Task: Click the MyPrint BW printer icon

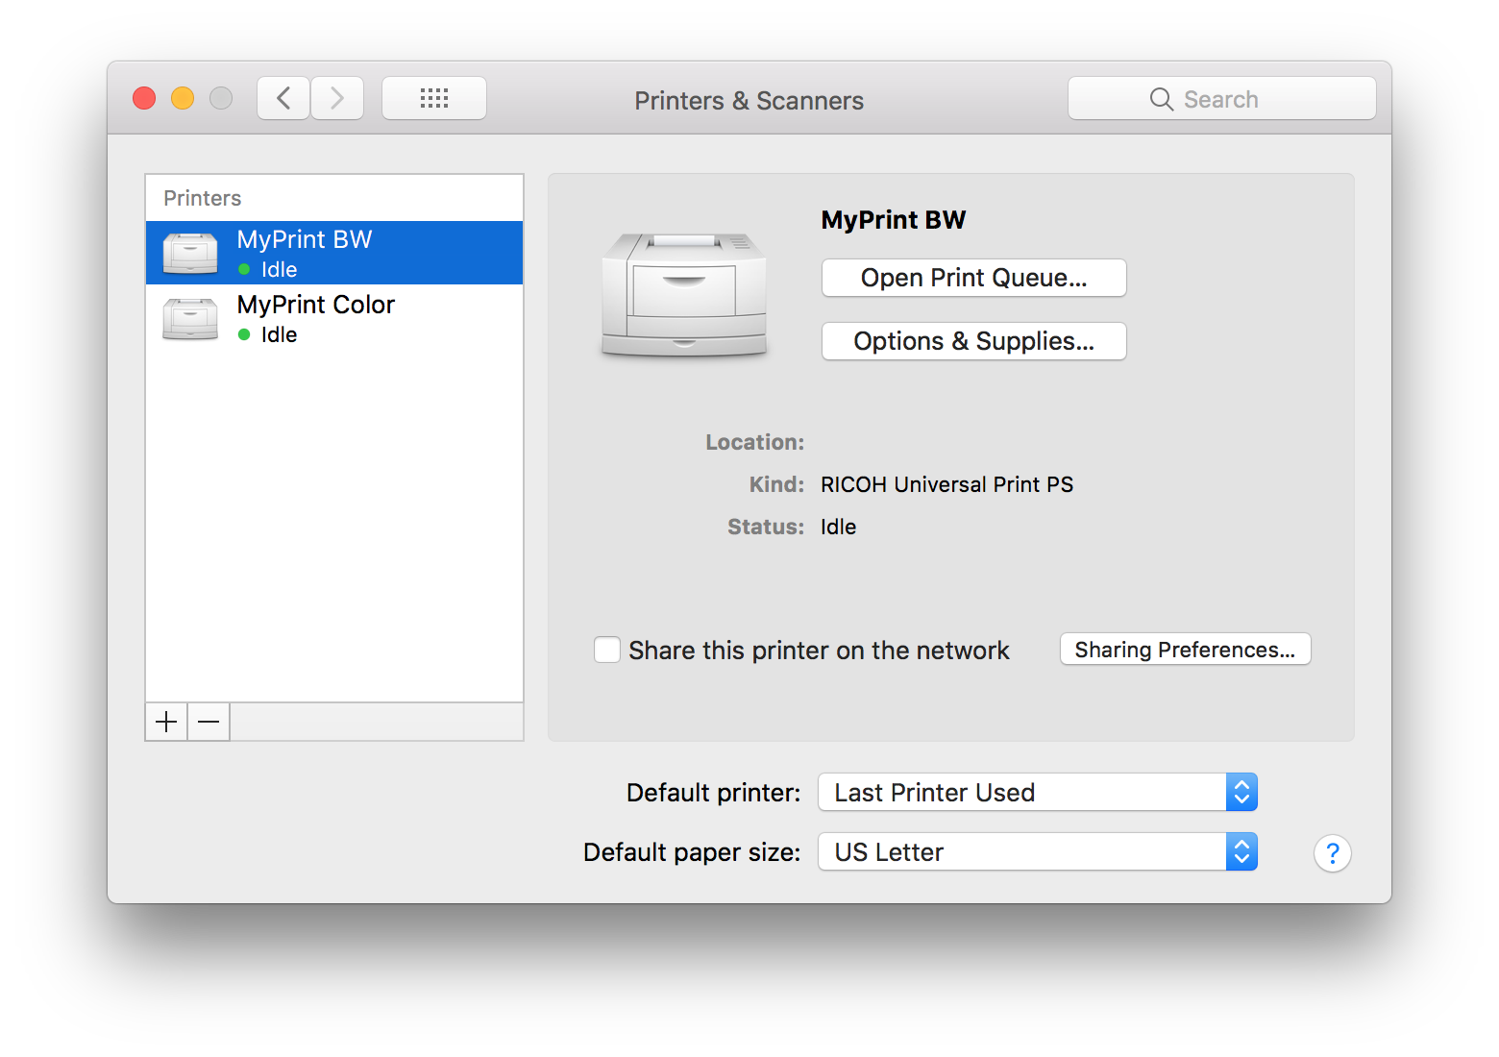Action: [x=189, y=252]
